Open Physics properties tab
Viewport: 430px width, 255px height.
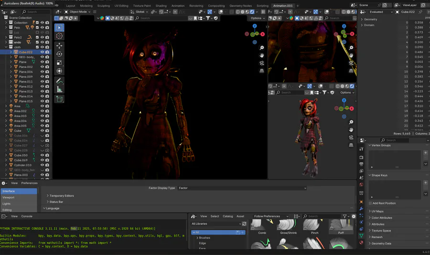click(x=362, y=222)
